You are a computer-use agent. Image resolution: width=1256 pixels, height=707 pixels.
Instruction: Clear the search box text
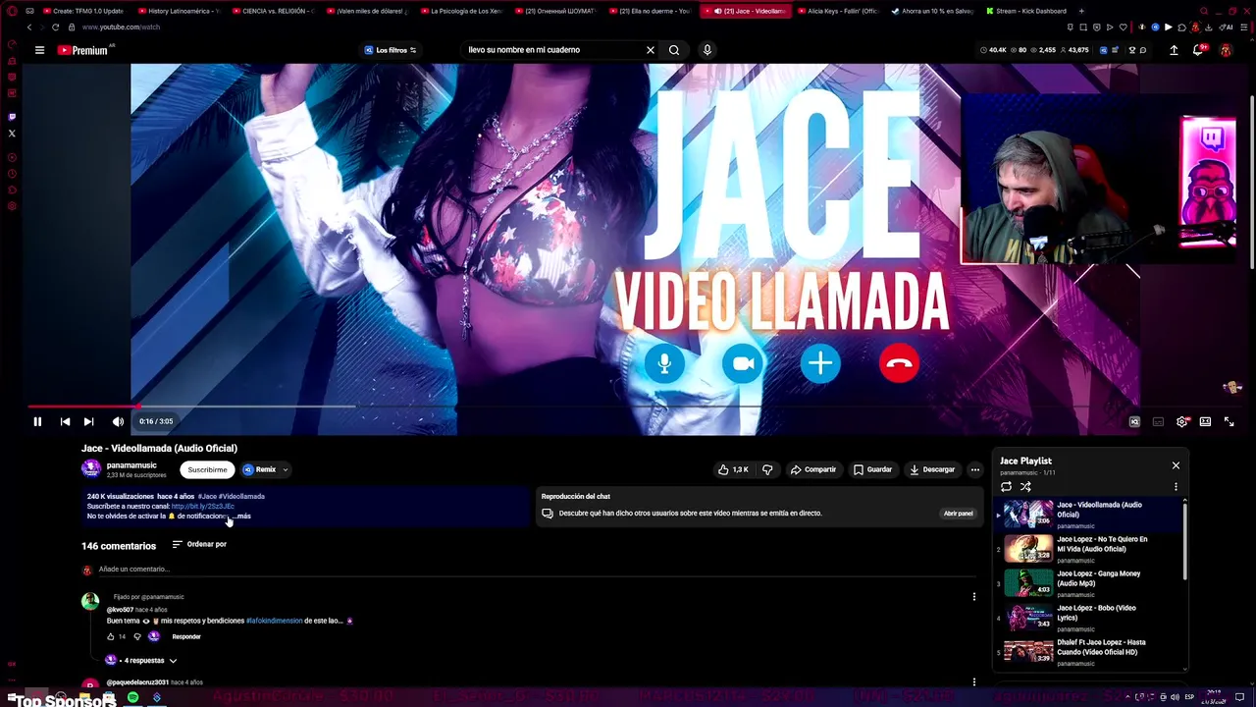coord(650,50)
